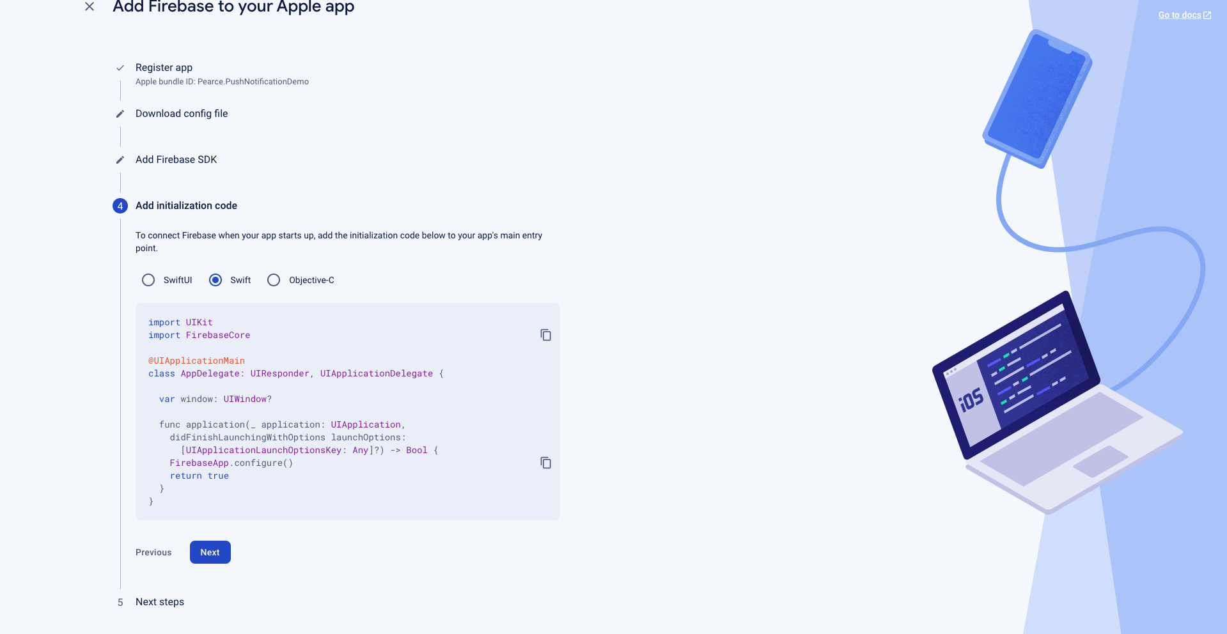
Task: Select the SwiftUI radio option
Action: pos(148,280)
